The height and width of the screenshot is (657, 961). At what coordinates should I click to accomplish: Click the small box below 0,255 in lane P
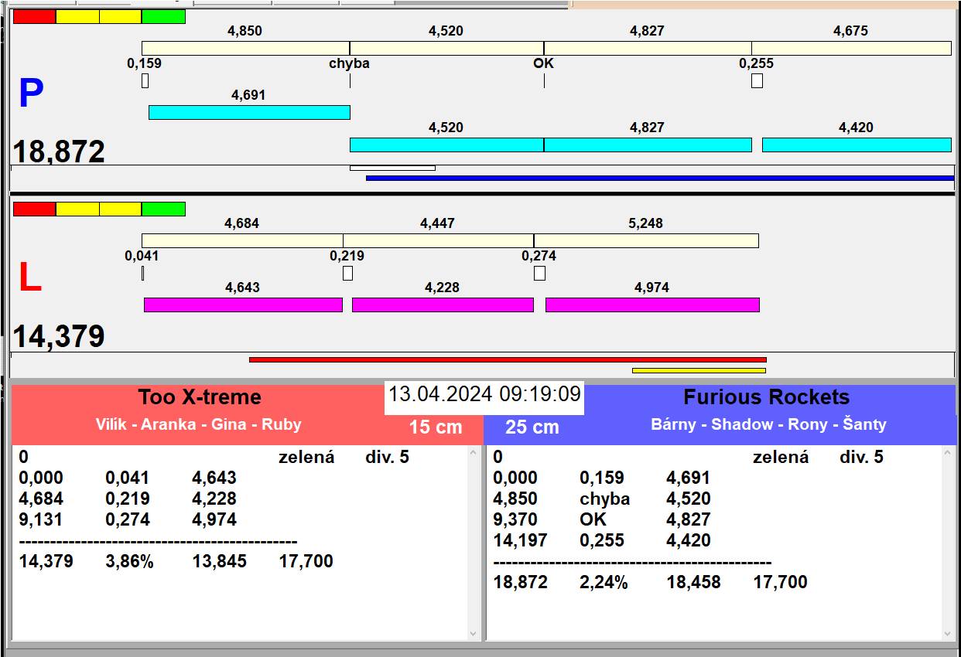757,80
